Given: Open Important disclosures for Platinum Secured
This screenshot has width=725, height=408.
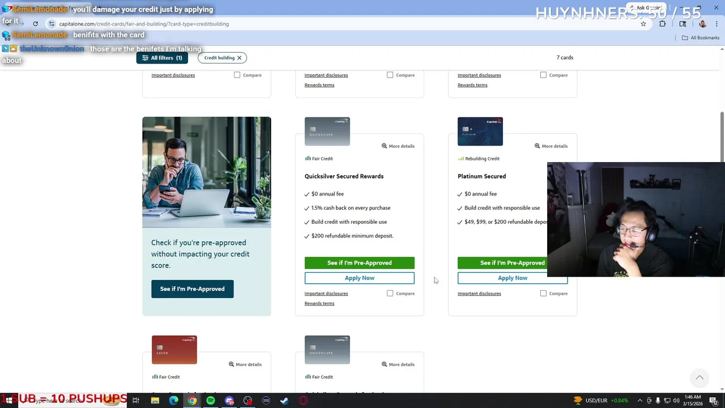Looking at the screenshot, I should [x=479, y=294].
